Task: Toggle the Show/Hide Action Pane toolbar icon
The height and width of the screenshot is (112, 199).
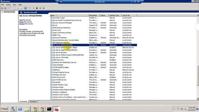Action: (x=29, y=8)
